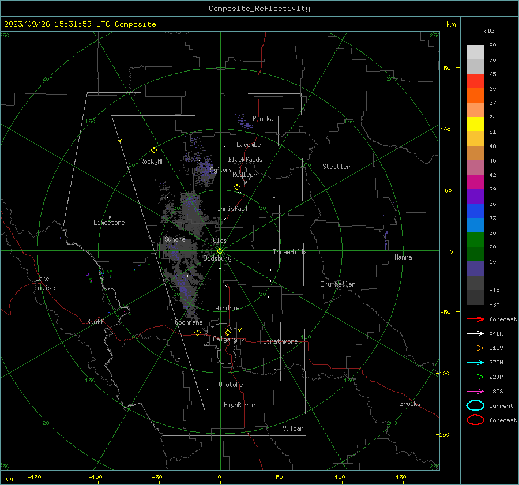Select the yellow 54 dBZ color swatch
Screen dimensions: 519x485
pyautogui.click(x=475, y=125)
